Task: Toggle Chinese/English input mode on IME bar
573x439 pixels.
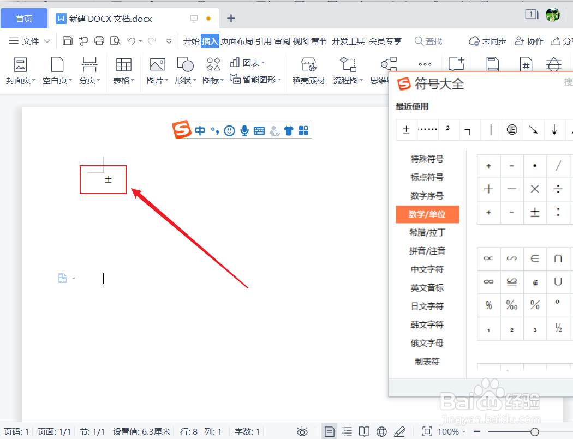Action: pos(200,130)
